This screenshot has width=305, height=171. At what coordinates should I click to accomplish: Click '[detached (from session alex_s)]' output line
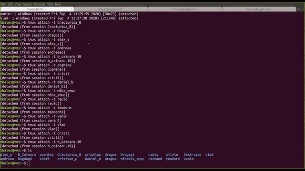coord(32,44)
